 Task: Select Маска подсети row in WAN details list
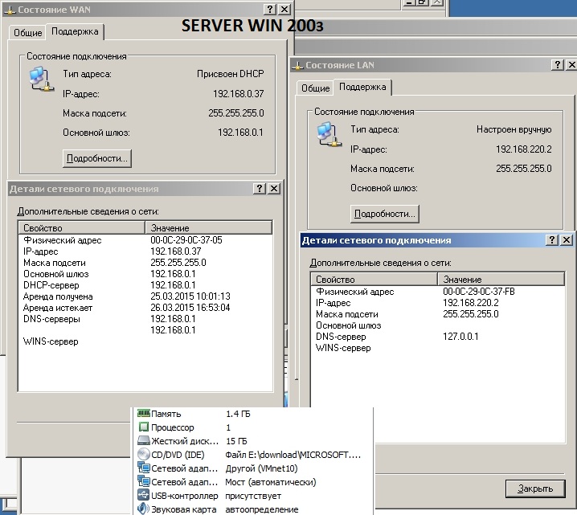[145, 263]
